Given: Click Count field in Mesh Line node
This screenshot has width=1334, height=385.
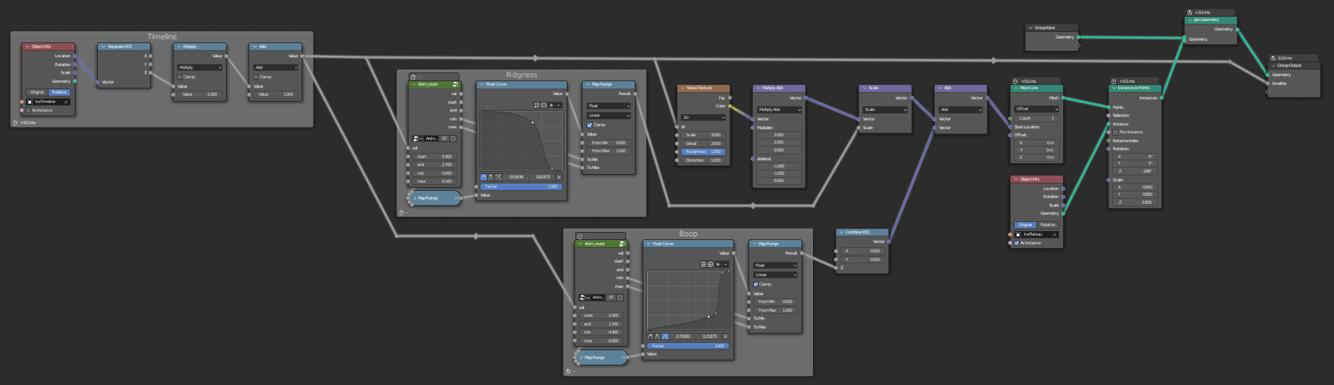Looking at the screenshot, I should pyautogui.click(x=1036, y=118).
